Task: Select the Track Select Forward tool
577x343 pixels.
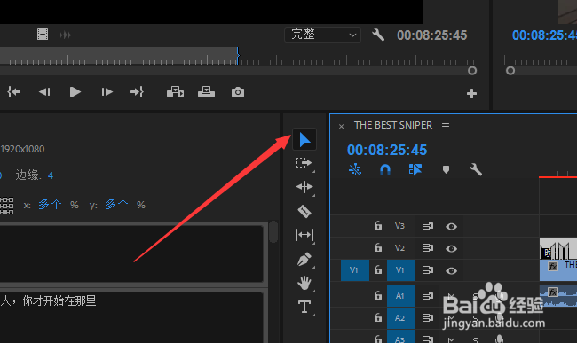Action: (x=304, y=163)
